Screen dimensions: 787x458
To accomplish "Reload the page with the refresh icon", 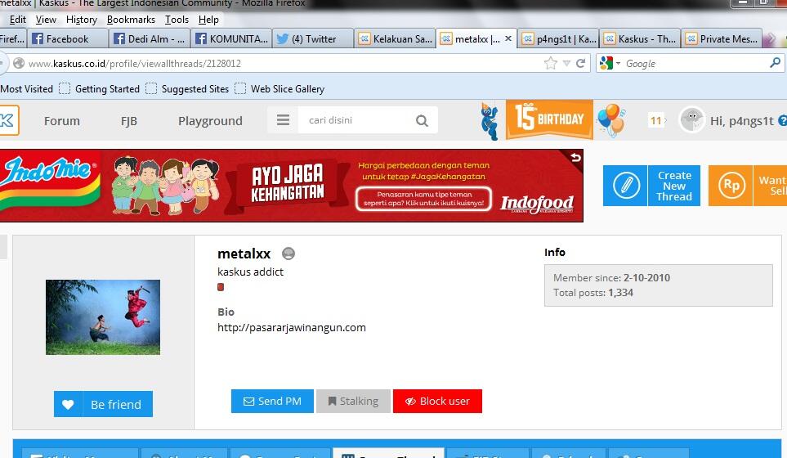I will [x=581, y=63].
